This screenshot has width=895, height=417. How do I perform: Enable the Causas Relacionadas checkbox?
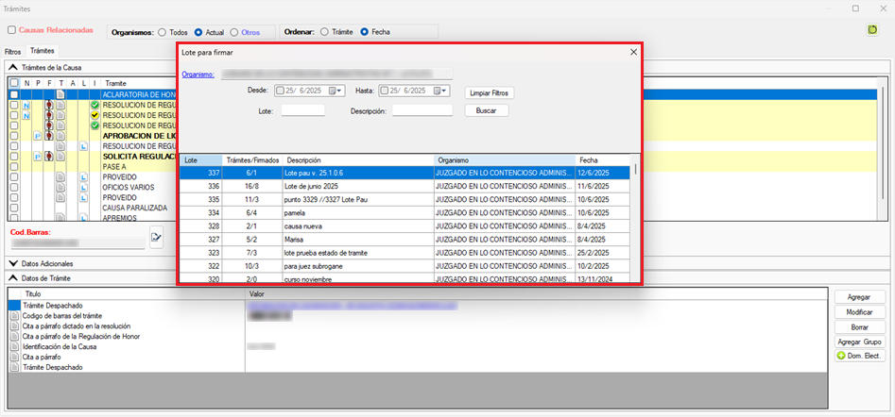point(11,30)
